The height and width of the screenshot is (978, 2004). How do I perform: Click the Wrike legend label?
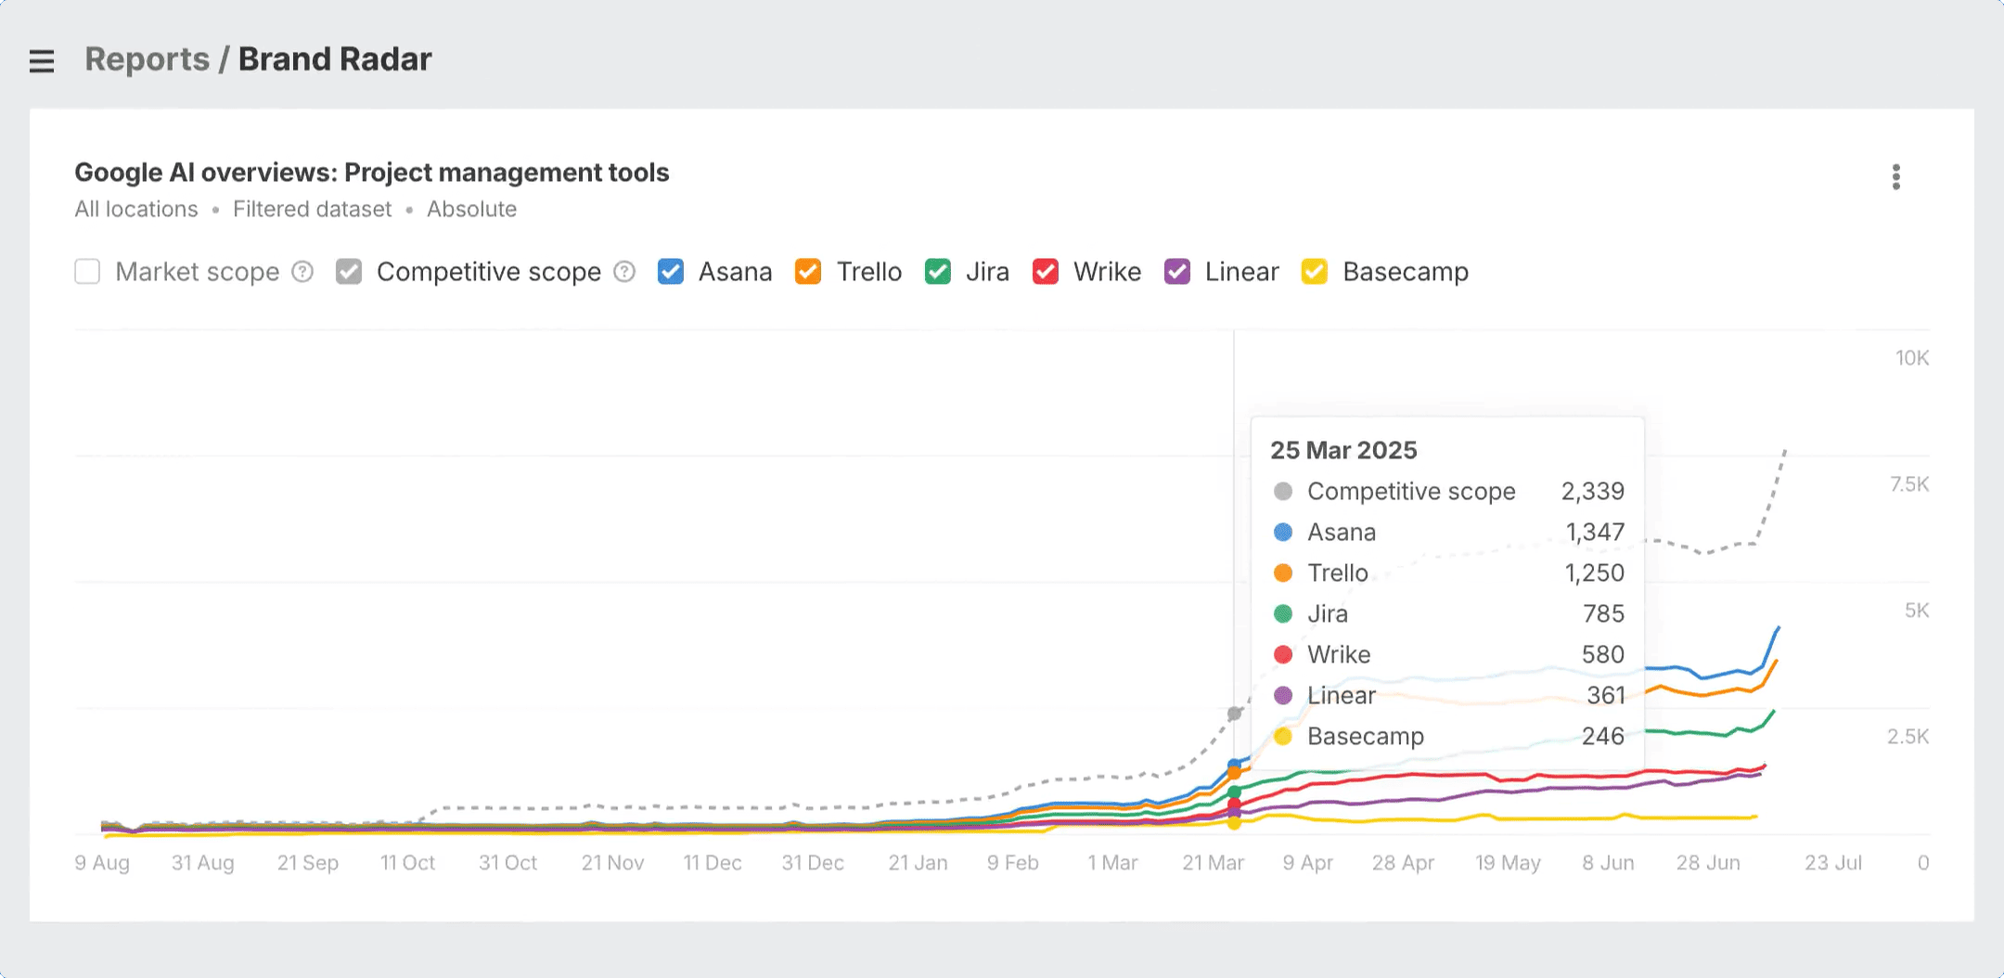tap(1108, 272)
